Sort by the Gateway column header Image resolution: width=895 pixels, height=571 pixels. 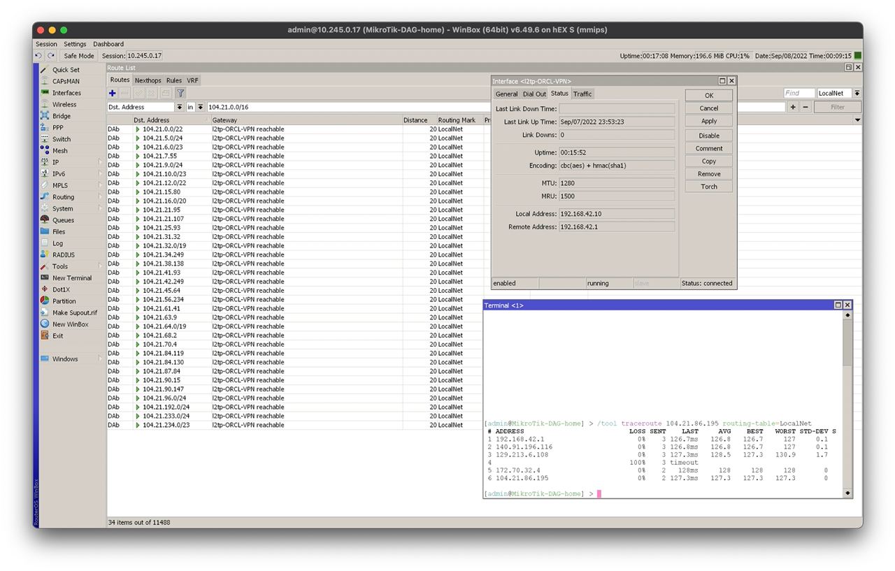click(x=306, y=120)
